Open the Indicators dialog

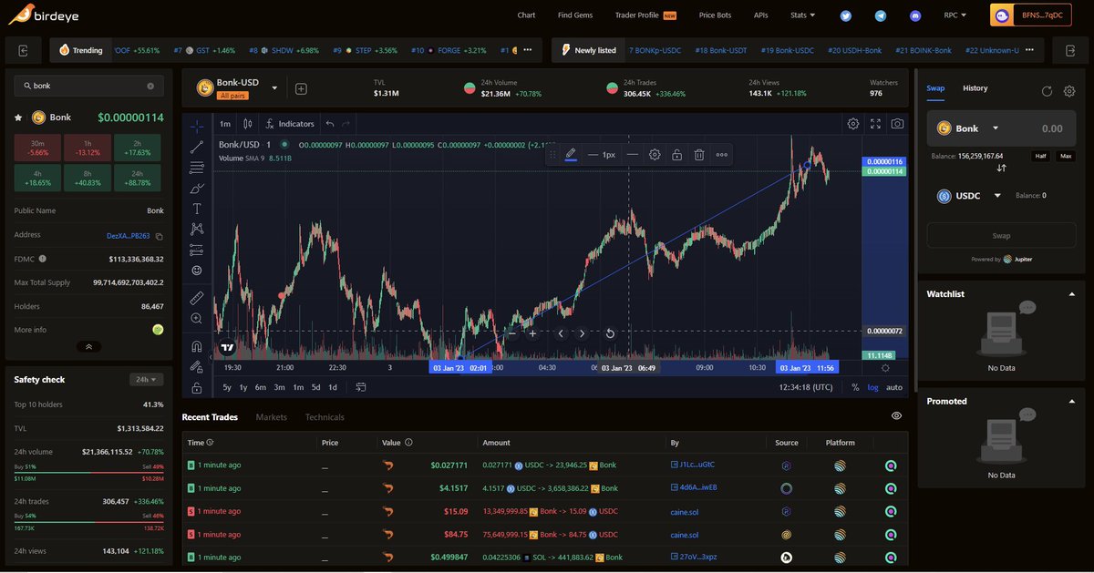pyautogui.click(x=290, y=124)
